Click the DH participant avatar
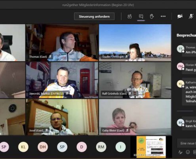 pos(43,147)
